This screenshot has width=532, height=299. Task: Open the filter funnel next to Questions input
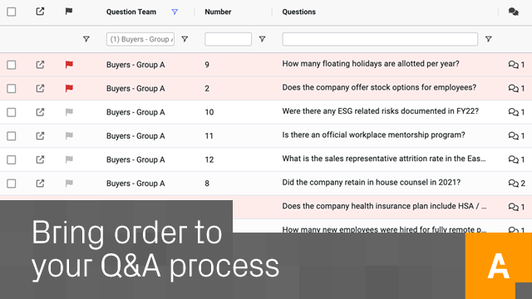coord(488,39)
